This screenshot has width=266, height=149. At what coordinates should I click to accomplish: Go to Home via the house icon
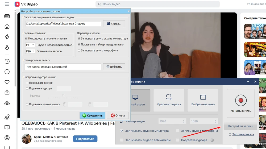7,26
